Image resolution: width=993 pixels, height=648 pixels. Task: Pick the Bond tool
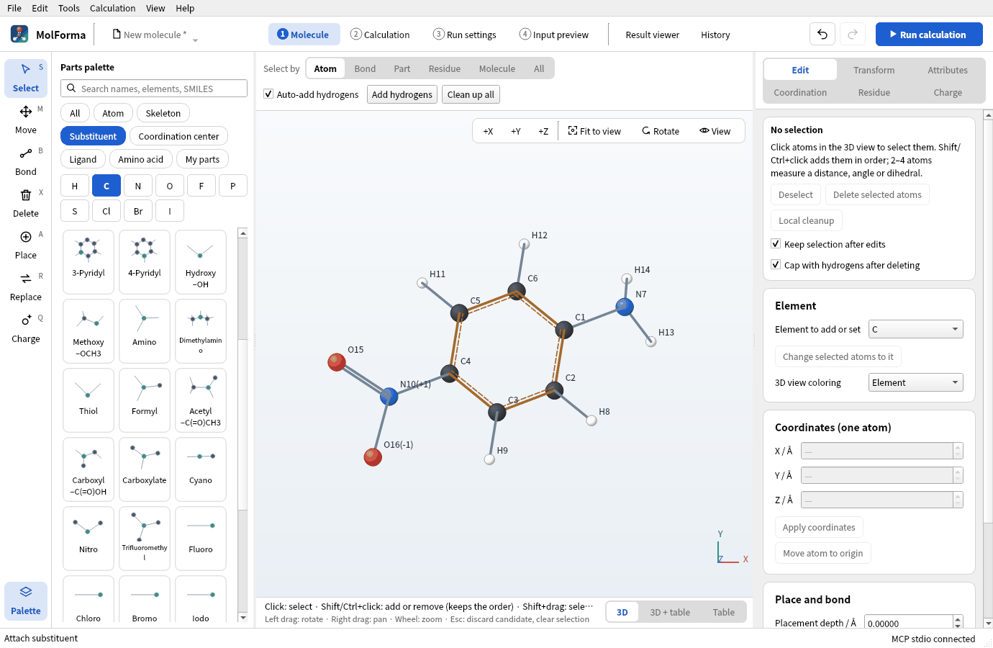[26, 161]
